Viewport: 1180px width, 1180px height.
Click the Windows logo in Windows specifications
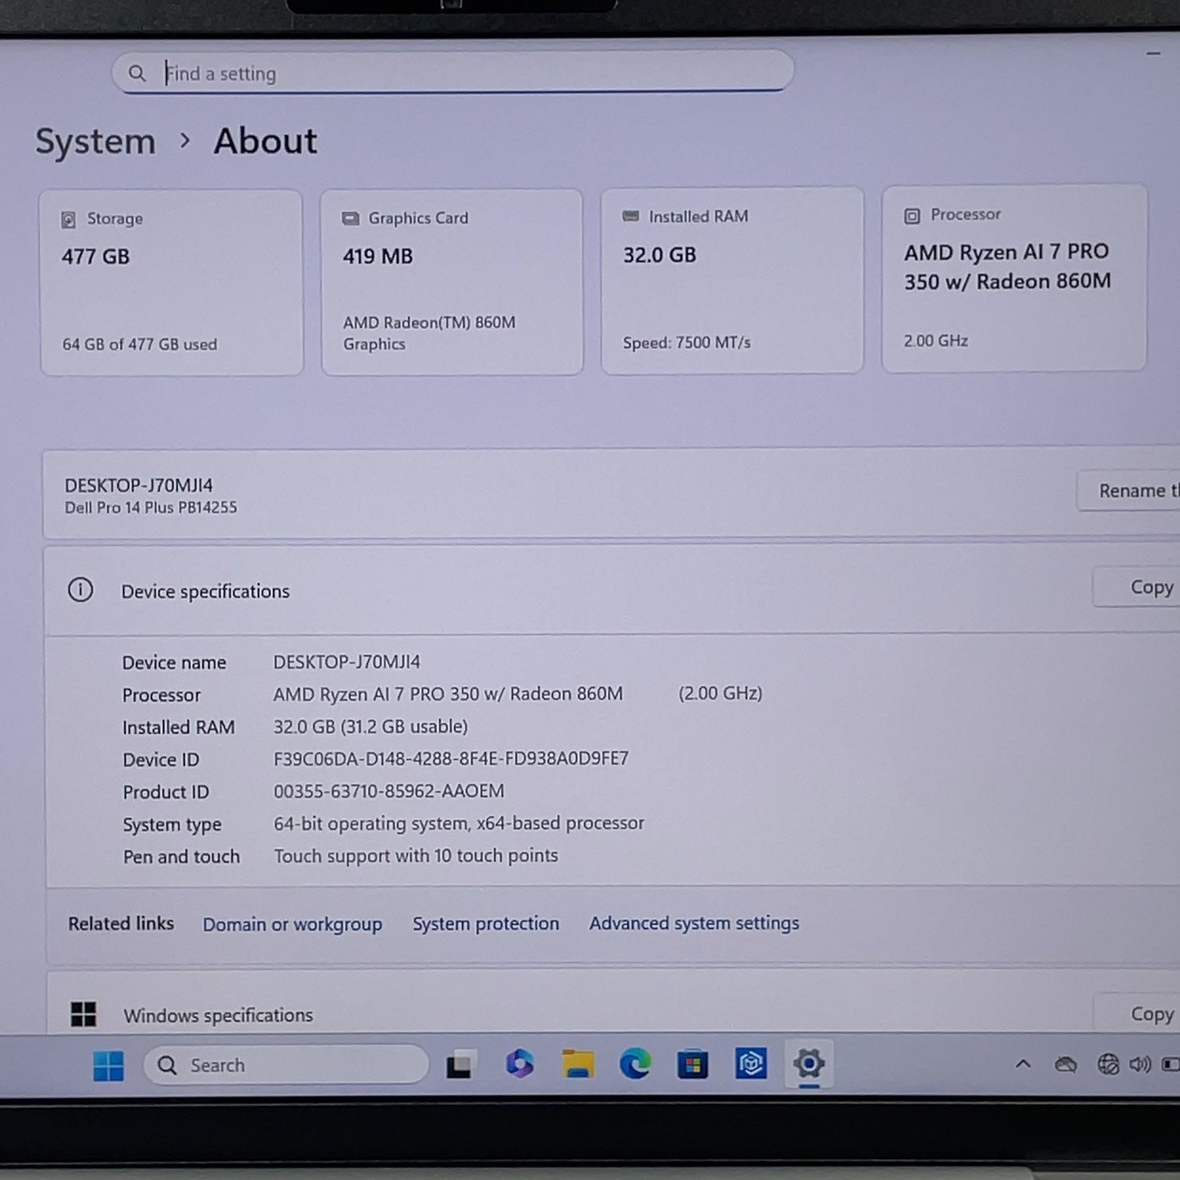click(83, 1014)
